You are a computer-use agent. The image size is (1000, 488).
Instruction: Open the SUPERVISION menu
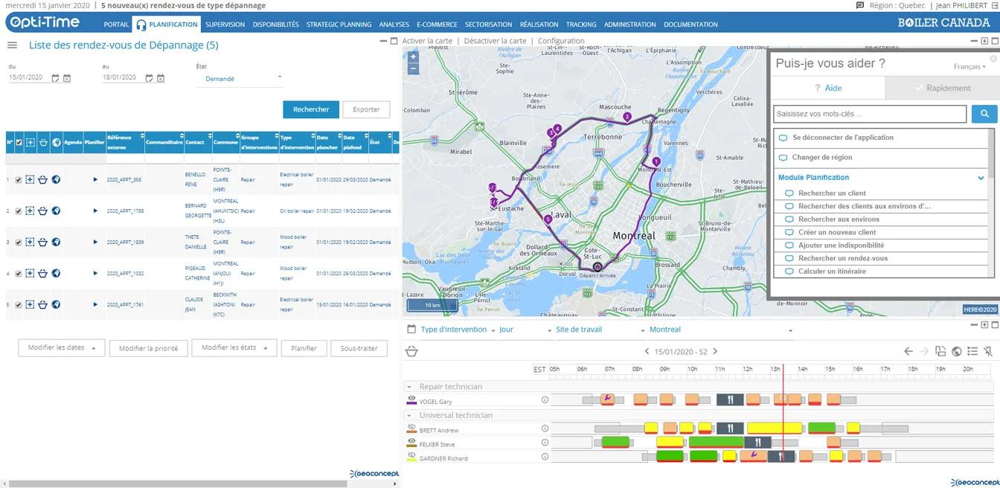pos(225,25)
